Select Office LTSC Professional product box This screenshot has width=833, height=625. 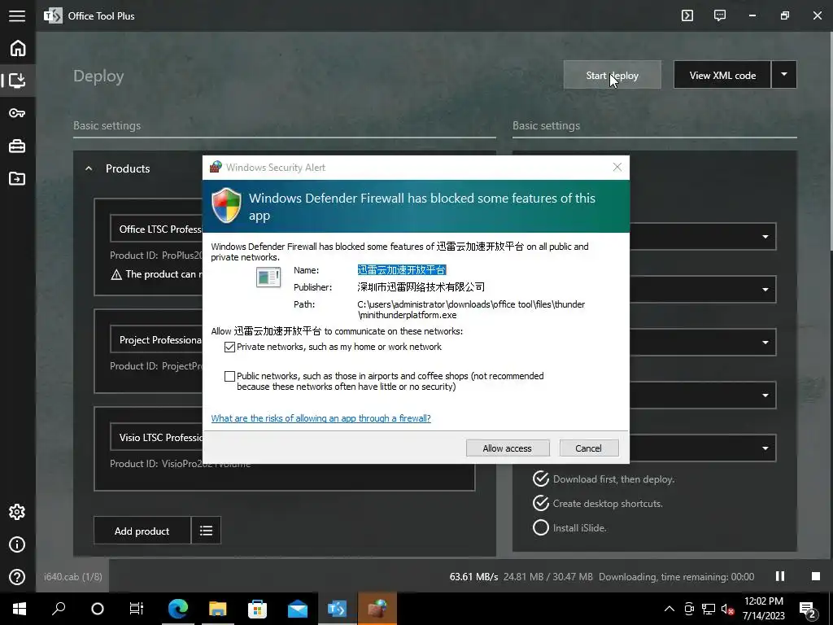pyautogui.click(x=155, y=229)
